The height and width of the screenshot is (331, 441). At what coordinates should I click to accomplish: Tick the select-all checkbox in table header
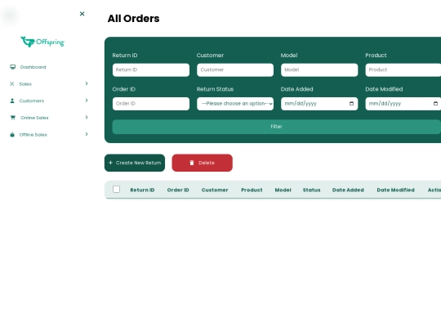pos(117,189)
